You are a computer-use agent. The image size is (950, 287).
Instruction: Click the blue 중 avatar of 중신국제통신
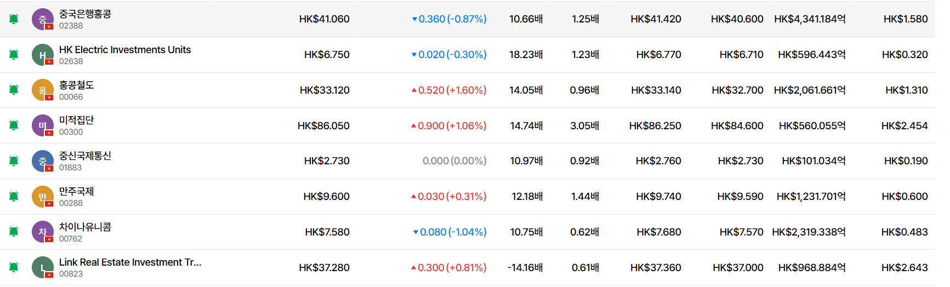(42, 161)
